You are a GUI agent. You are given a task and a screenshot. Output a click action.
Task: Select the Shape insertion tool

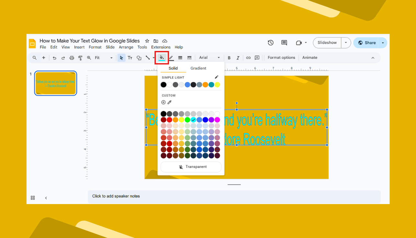click(x=139, y=57)
